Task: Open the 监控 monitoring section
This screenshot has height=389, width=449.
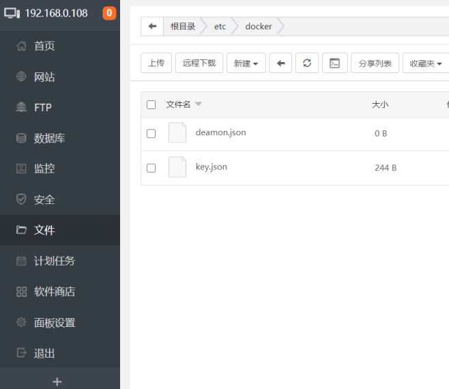Action: point(60,169)
